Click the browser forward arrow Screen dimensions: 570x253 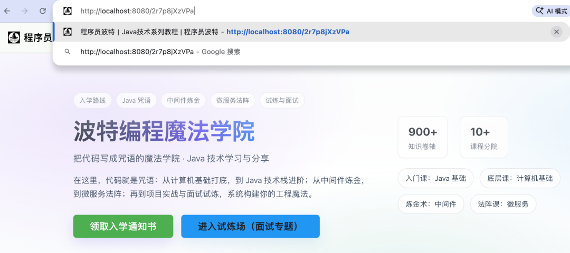25,11
